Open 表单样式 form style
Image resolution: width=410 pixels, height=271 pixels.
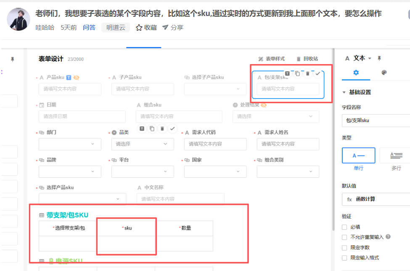point(272,59)
